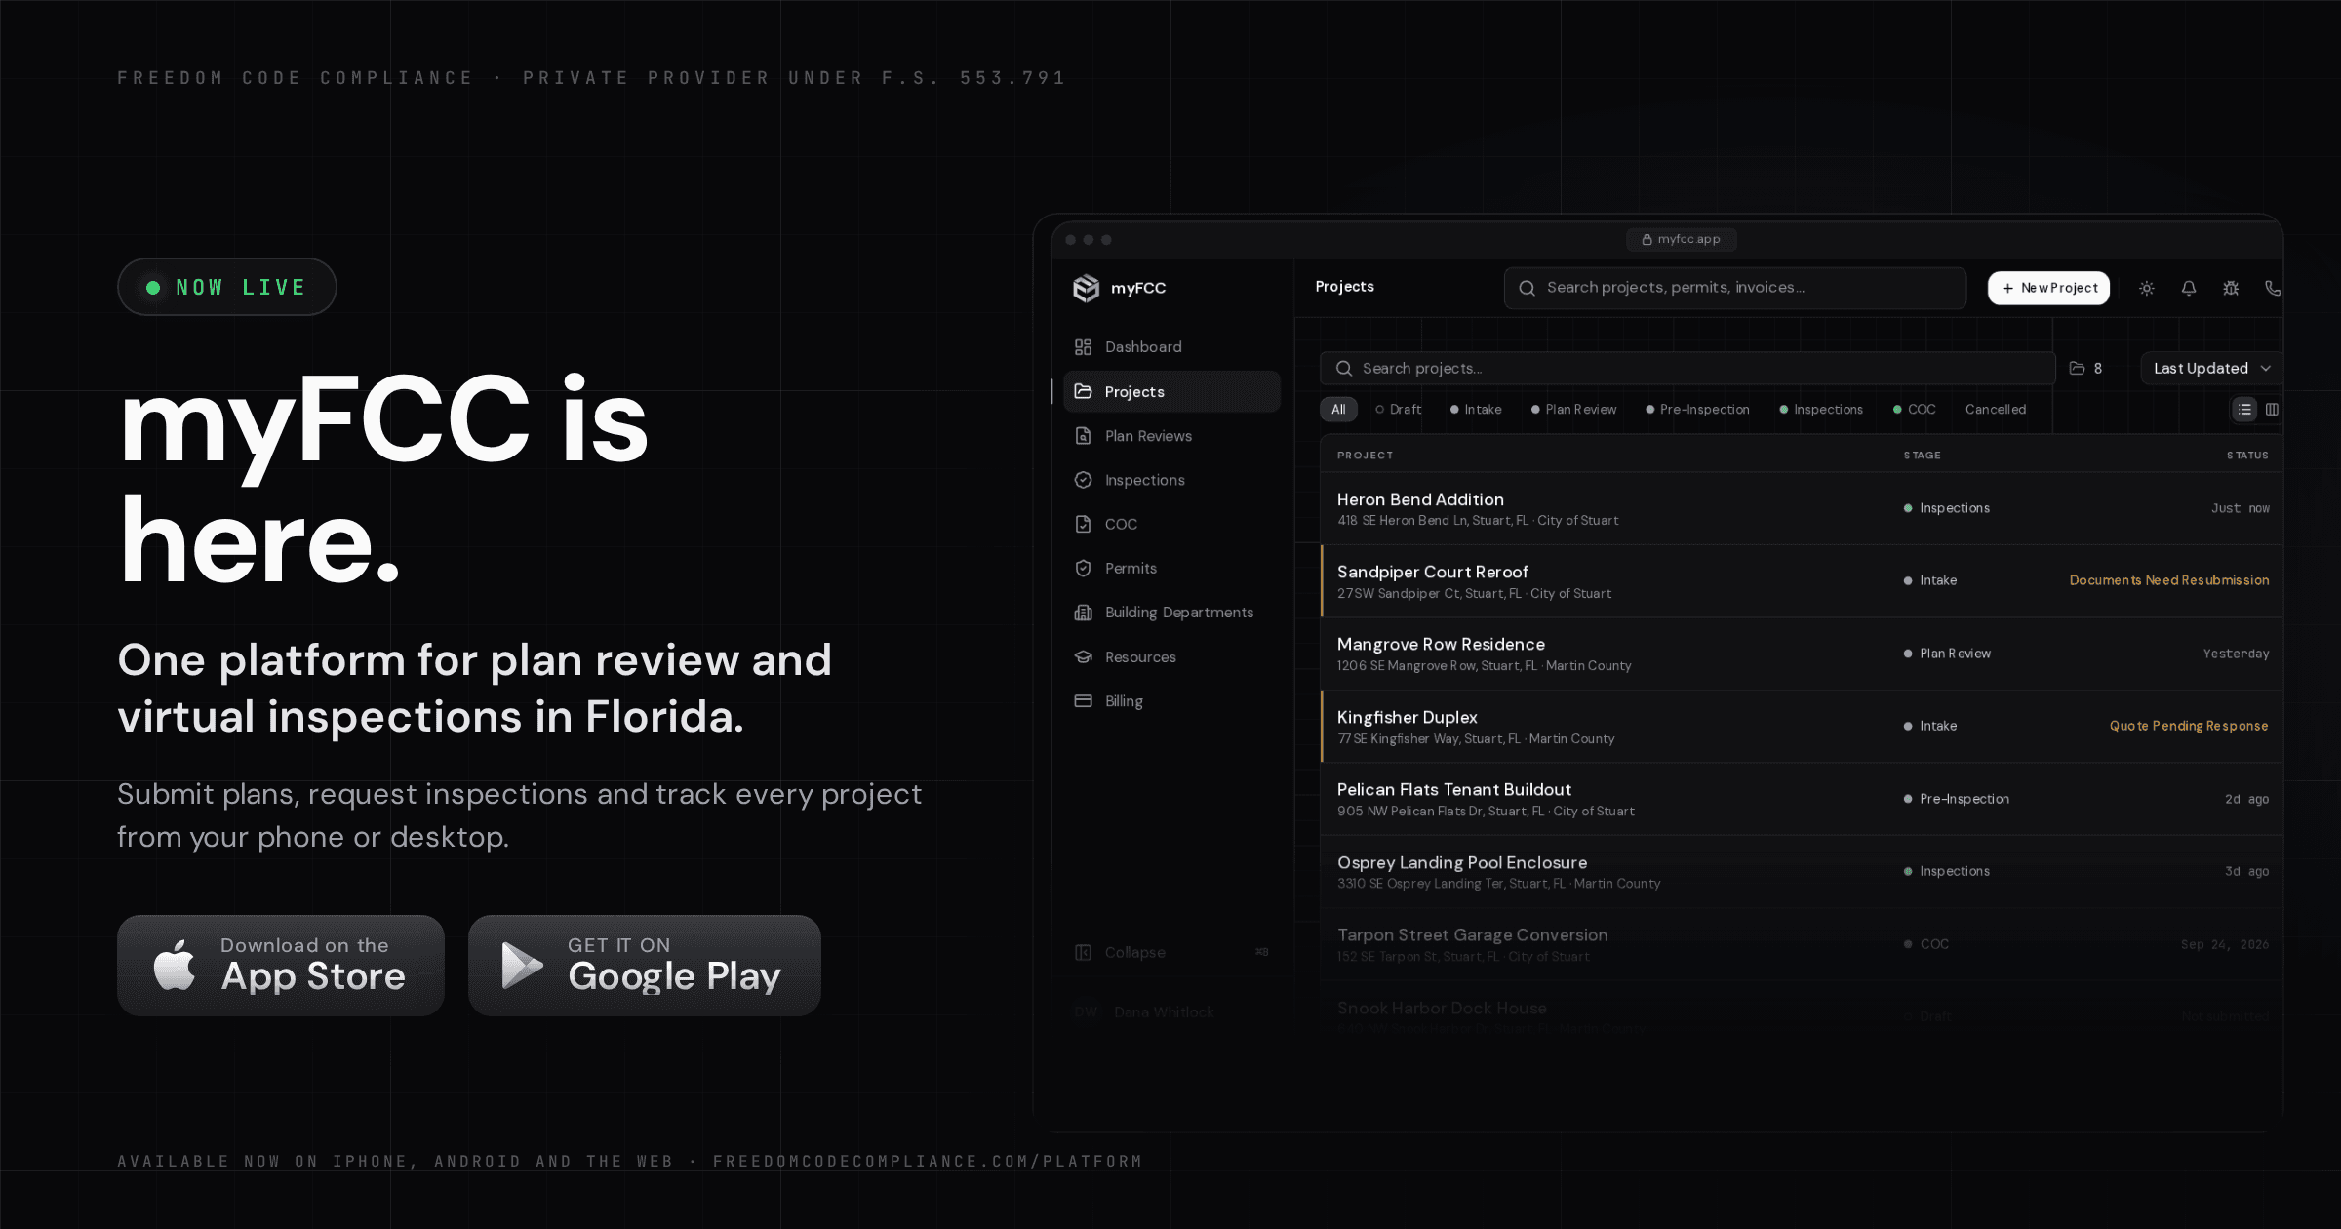Open Dashboard from the sidebar

click(1171, 347)
